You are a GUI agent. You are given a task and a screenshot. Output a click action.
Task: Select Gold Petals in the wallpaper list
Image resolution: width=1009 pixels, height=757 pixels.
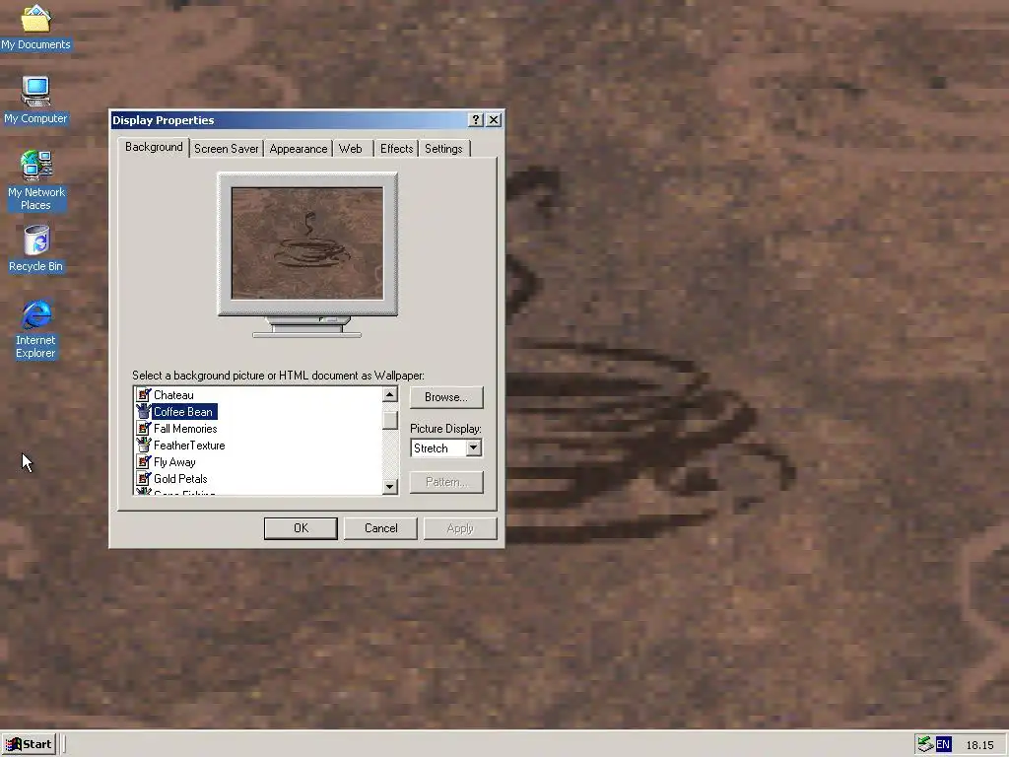click(180, 479)
